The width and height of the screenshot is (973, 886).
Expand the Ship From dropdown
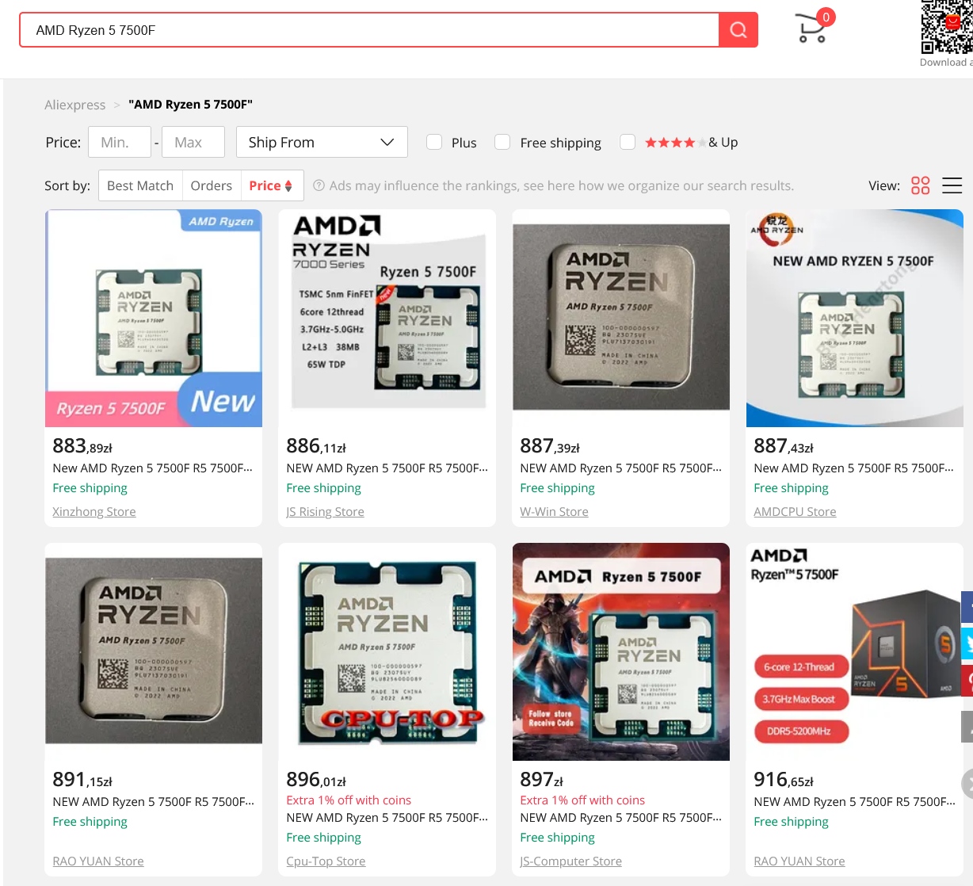pyautogui.click(x=322, y=142)
